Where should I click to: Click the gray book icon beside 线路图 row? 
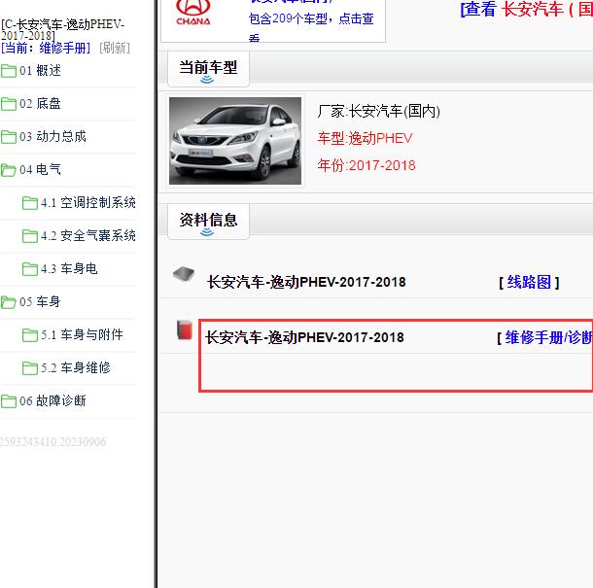coord(184,274)
